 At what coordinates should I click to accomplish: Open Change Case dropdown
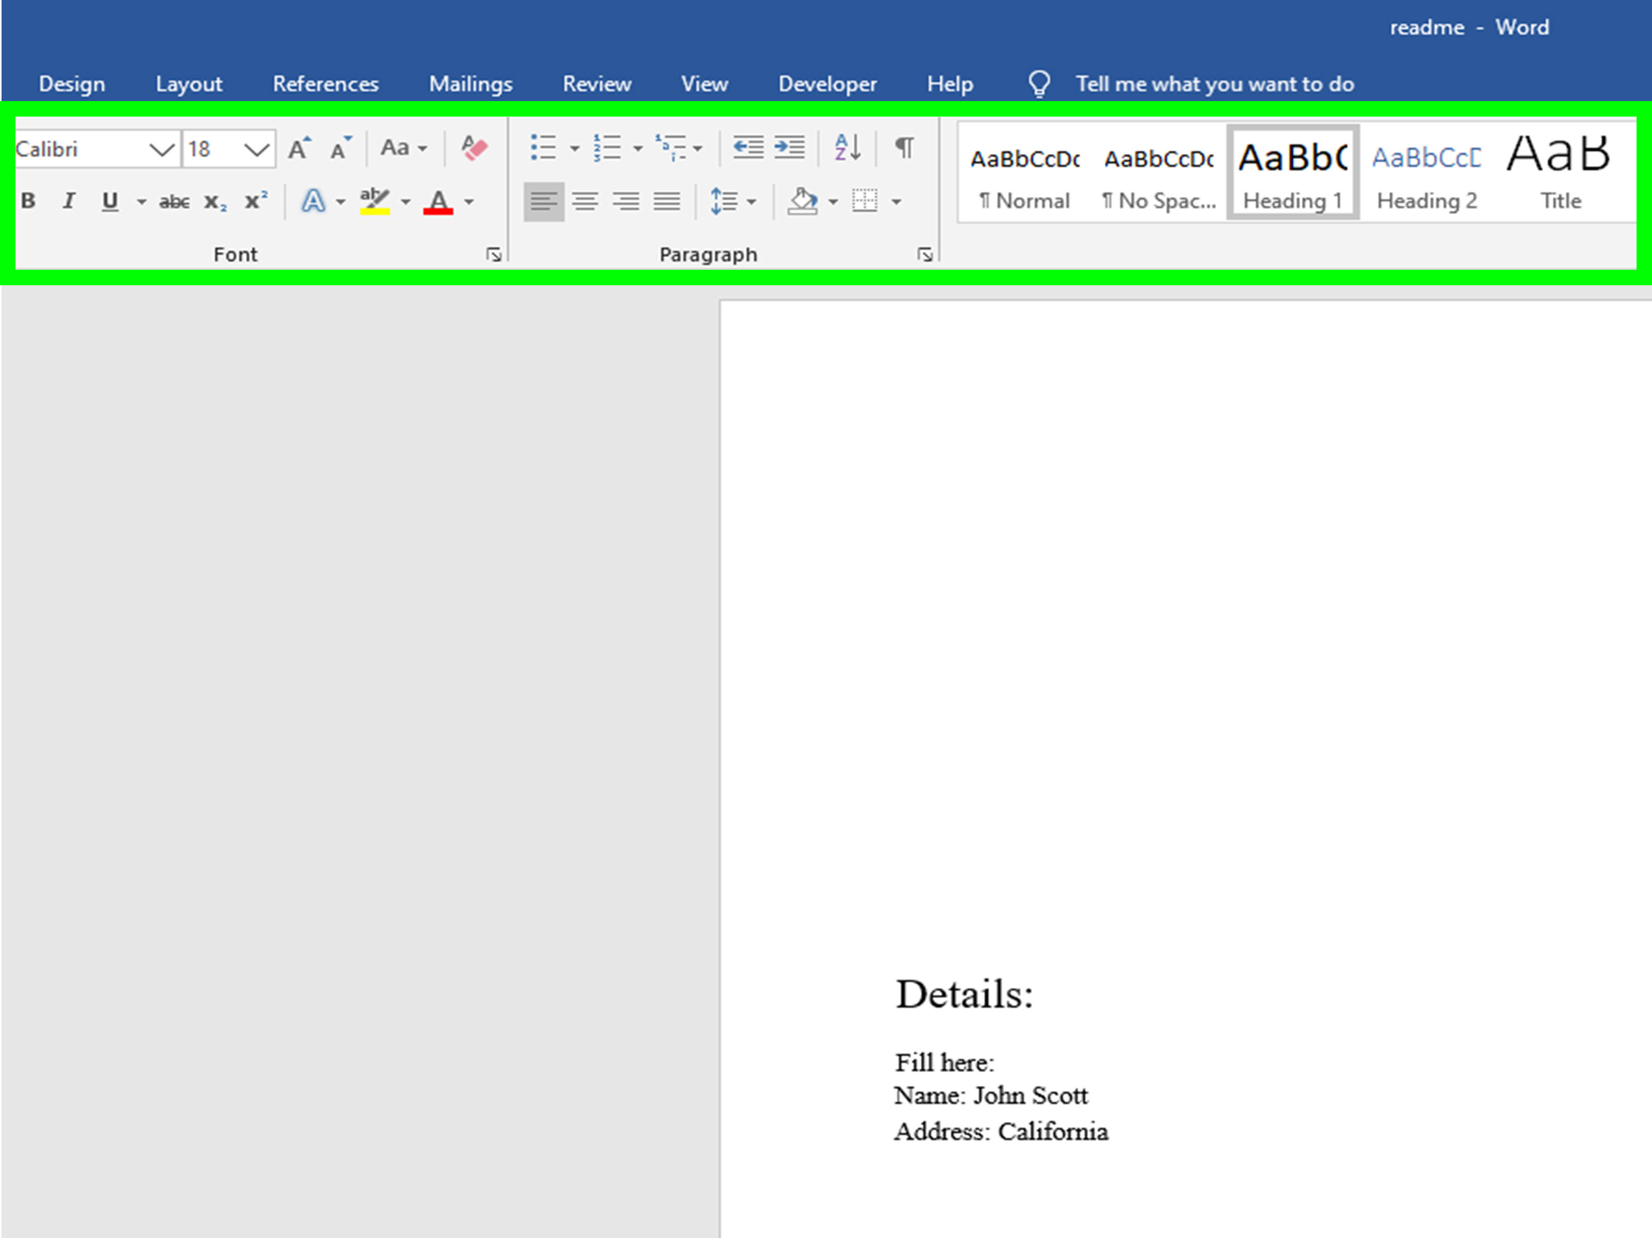pos(404,148)
